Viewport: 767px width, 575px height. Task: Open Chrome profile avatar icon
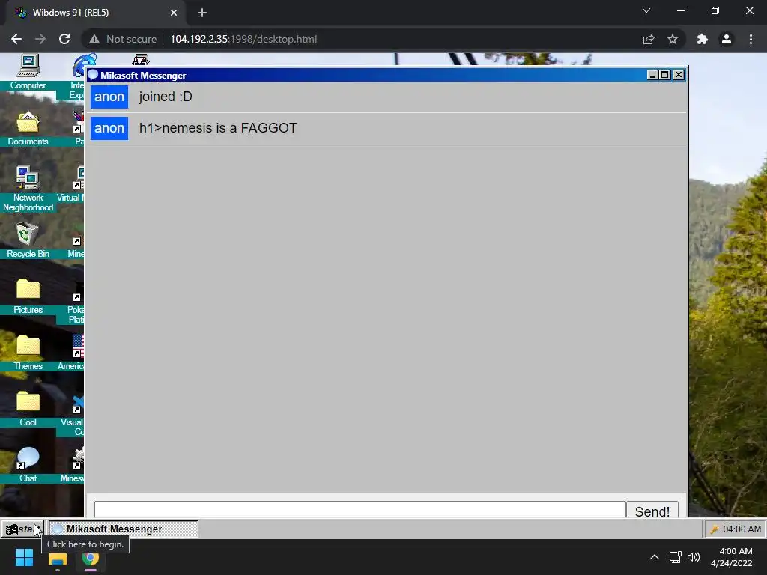tap(727, 39)
